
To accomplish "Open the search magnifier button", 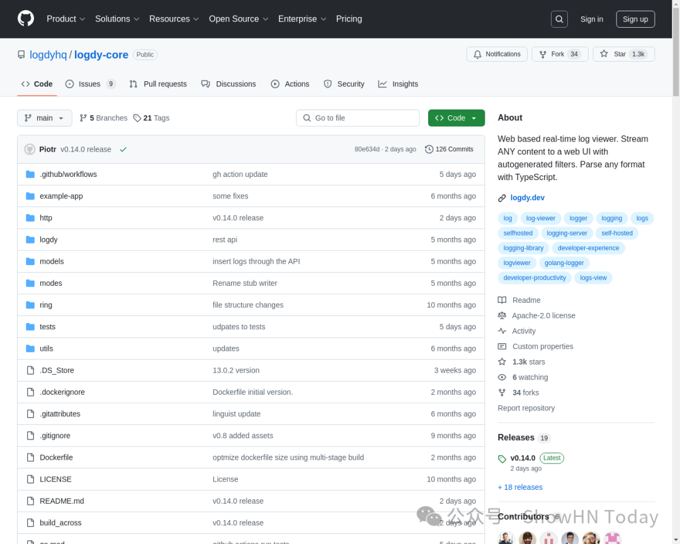I will pyautogui.click(x=559, y=19).
